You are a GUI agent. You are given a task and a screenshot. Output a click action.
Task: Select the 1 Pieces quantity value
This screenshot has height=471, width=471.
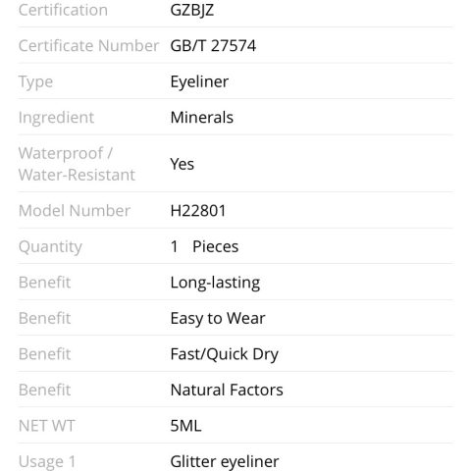204,246
